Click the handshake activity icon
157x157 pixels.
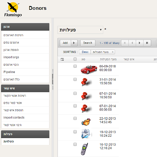click(86, 122)
